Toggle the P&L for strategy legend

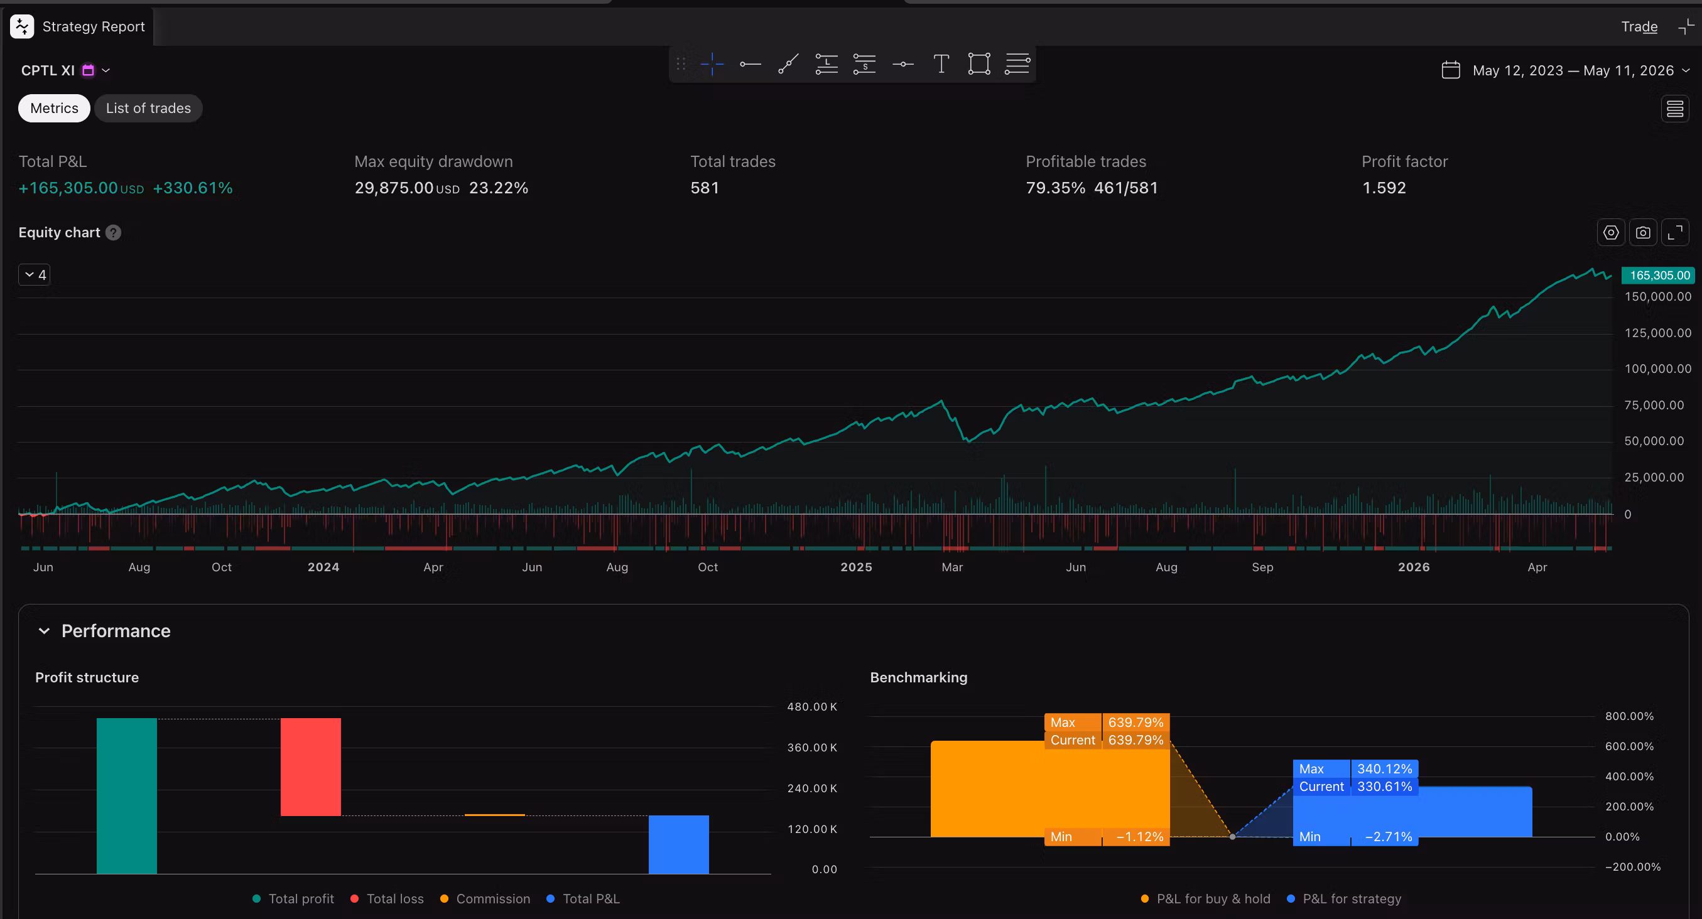[x=1344, y=898]
